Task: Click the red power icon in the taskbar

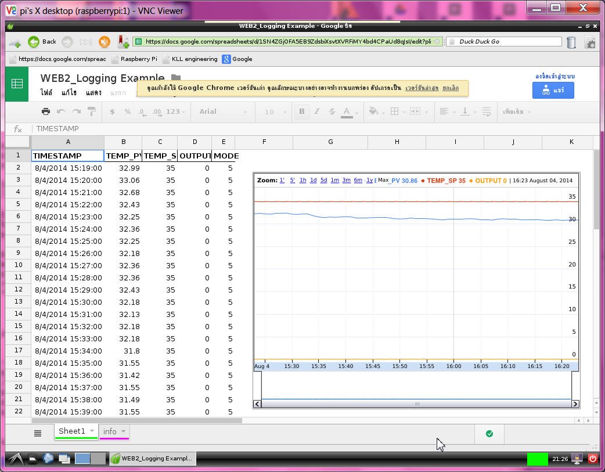Action: point(593,459)
